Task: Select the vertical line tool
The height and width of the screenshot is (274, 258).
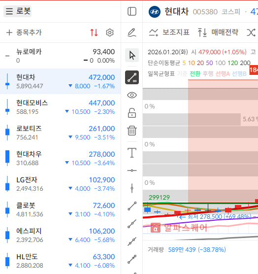Action: pyautogui.click(x=132, y=188)
